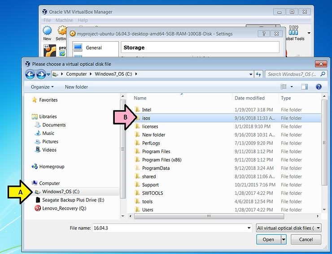Sort files by Date modified column header
This screenshot has width=332, height=254.
[249, 98]
